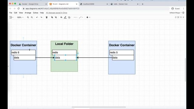Toggle the format panel icon
194x109 pixels.
point(181,17)
